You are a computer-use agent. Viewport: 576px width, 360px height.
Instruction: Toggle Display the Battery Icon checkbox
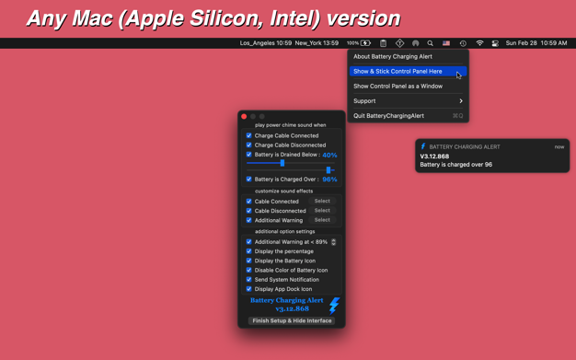tap(248, 261)
